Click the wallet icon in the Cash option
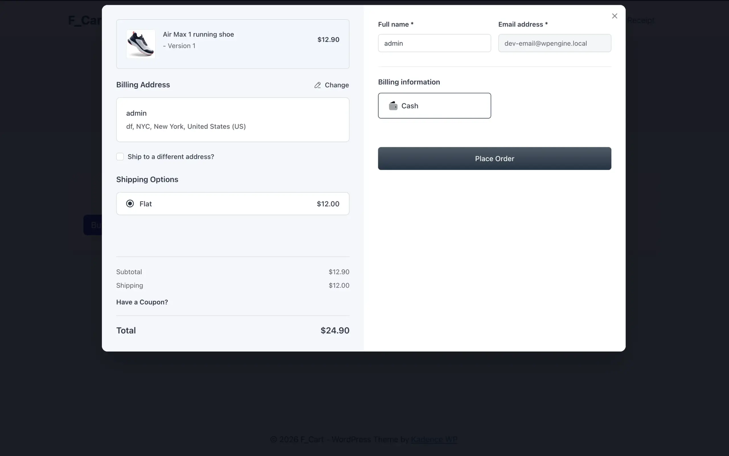Viewport: 729px width, 456px height. tap(393, 106)
